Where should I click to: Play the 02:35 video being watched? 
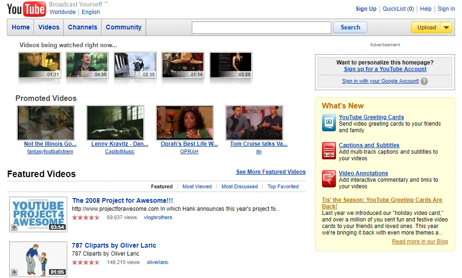click(135, 65)
